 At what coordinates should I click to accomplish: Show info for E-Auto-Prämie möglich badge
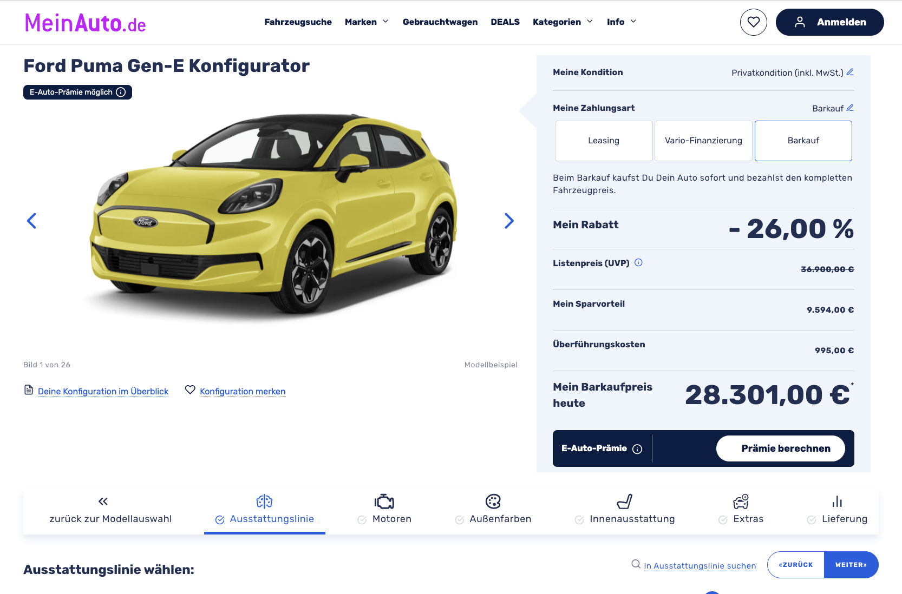121,92
